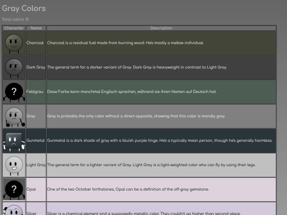Viewport: 287px width, 215px height.
Task: Open the Opal question-mark placeholder image
Action: (x=14, y=190)
